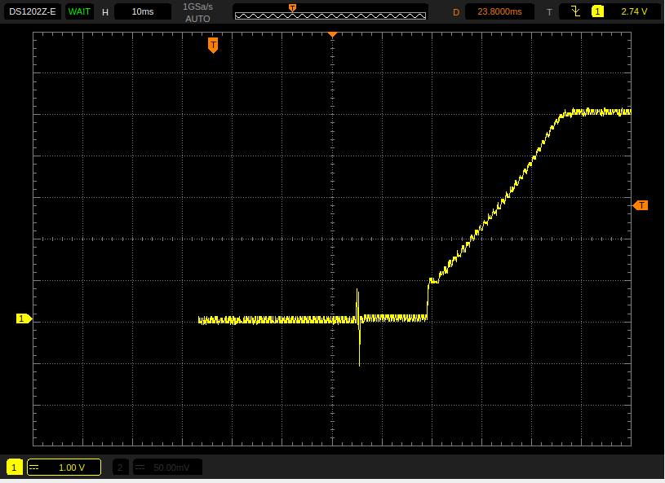Select the D delay label
Image resolution: width=665 pixels, height=483 pixels.
pyautogui.click(x=456, y=12)
